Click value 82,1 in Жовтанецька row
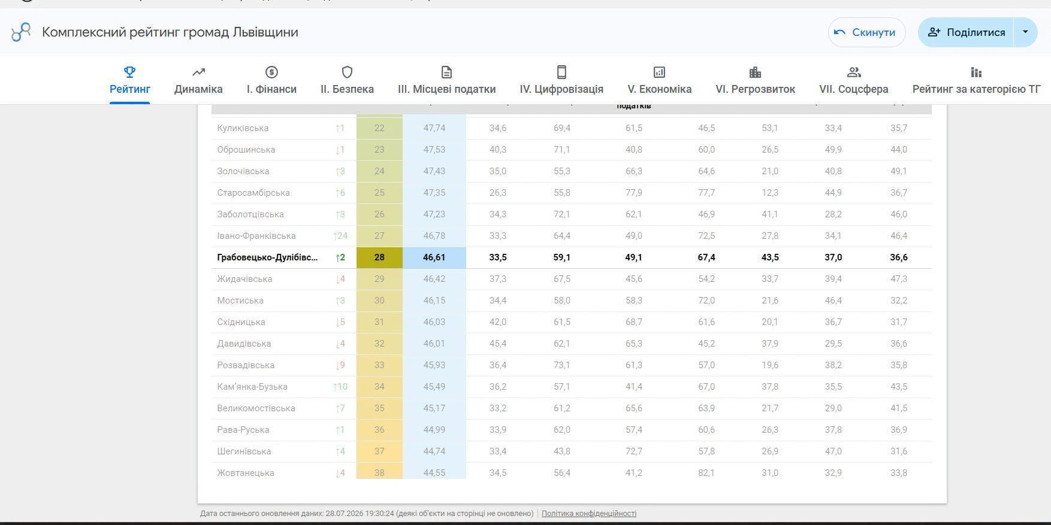This screenshot has height=525, width=1051. [x=706, y=473]
